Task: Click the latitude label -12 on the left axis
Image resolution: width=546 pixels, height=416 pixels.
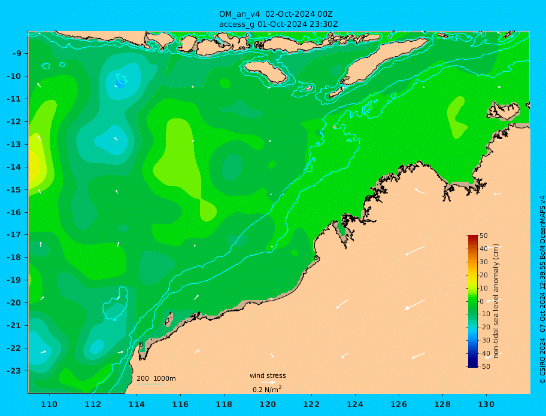Action: tap(14, 122)
